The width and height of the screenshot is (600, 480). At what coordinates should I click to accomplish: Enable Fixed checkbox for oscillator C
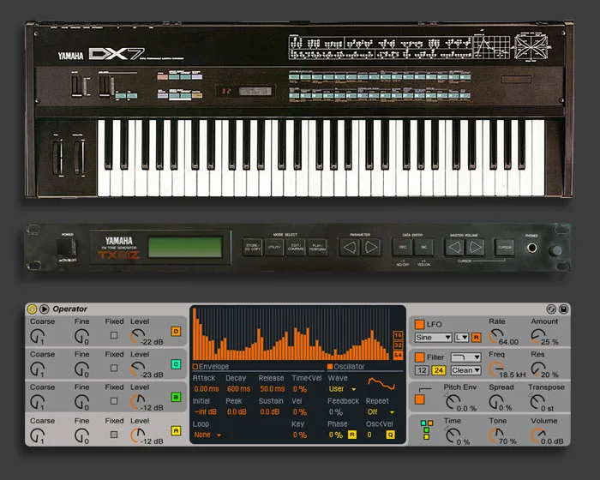pos(114,369)
